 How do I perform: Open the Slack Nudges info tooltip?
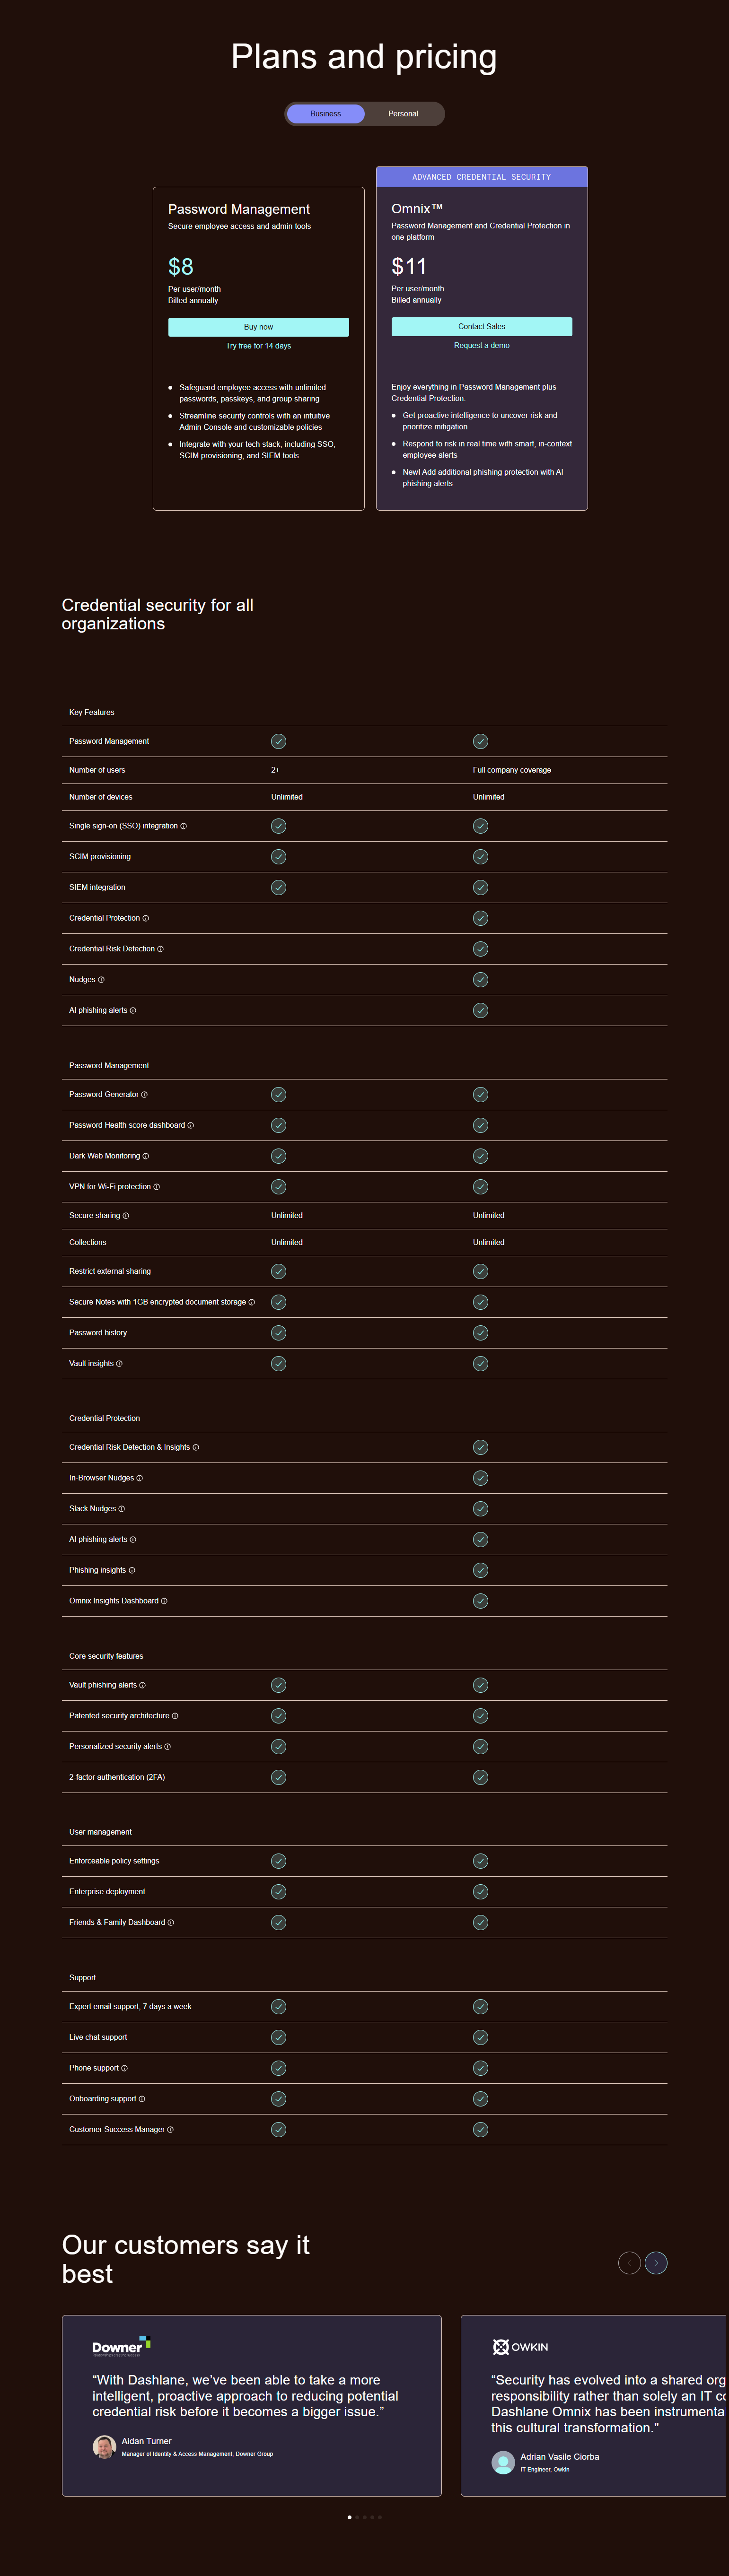click(x=123, y=1508)
